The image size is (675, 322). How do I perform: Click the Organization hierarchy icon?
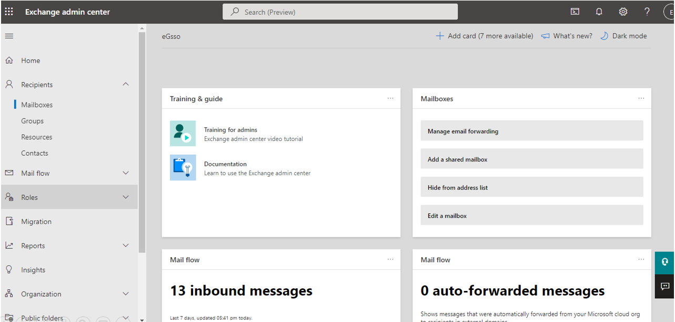pos(9,294)
